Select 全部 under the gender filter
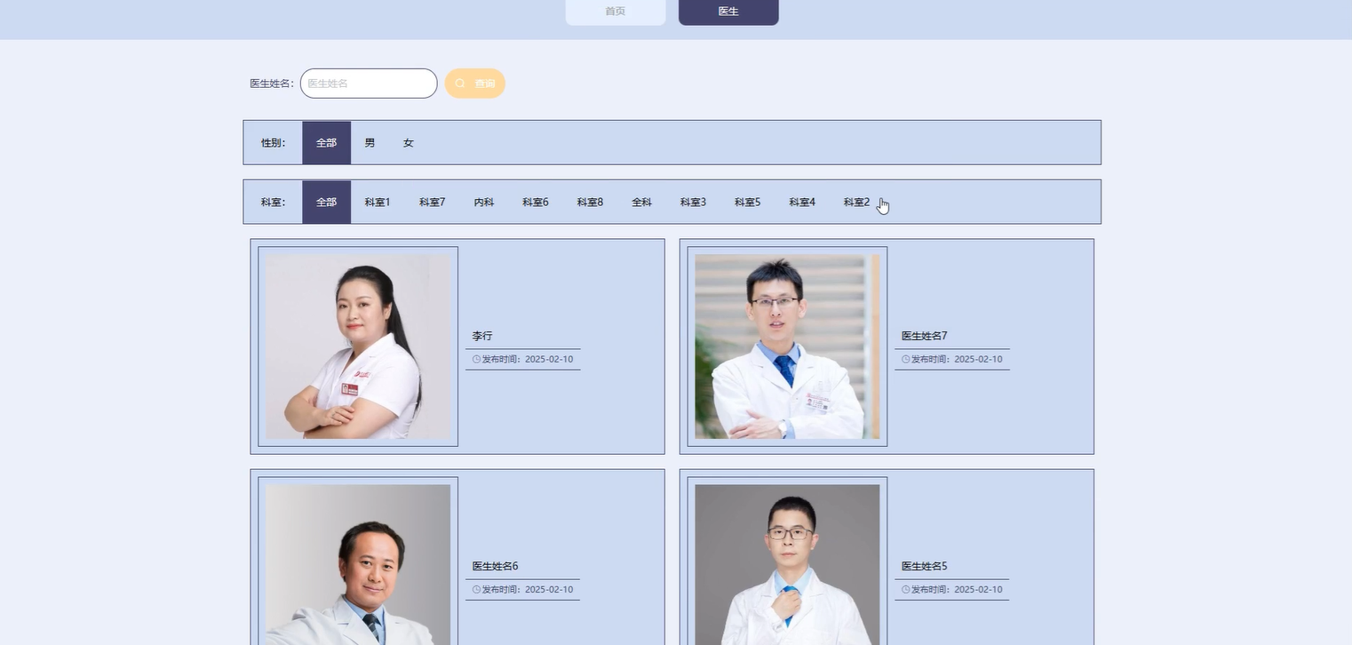The width and height of the screenshot is (1352, 645). 326,142
